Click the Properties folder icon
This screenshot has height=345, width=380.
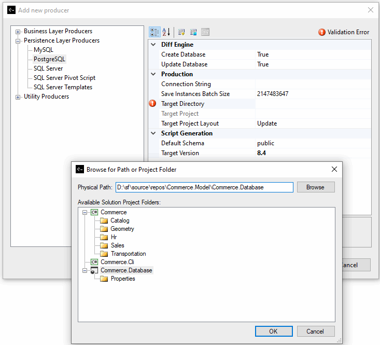[x=104, y=279]
